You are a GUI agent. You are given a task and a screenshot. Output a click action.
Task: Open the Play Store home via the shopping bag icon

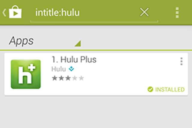click(15, 12)
